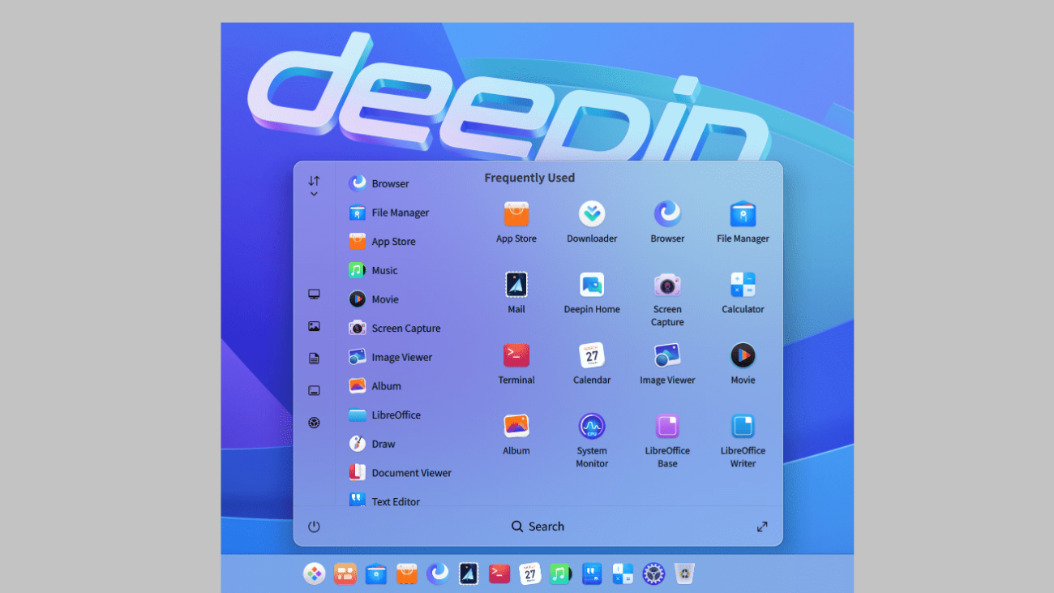Open Album in the Frequently Used grid
The image size is (1054, 593).
516,434
